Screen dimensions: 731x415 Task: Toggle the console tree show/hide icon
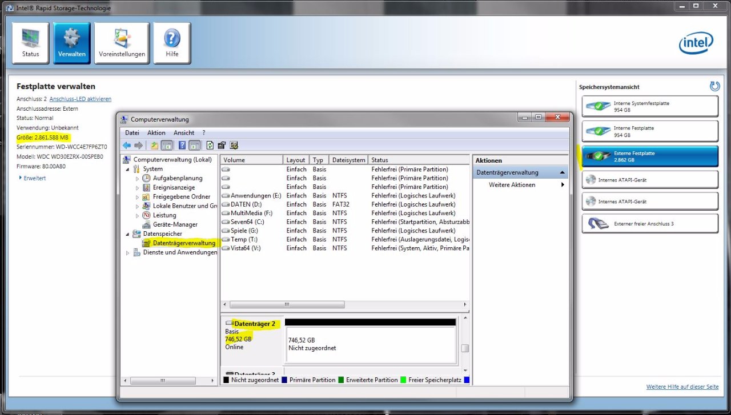(167, 146)
